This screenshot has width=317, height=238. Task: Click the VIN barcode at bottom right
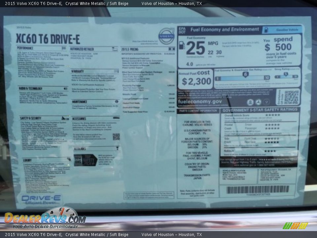(x=258, y=189)
